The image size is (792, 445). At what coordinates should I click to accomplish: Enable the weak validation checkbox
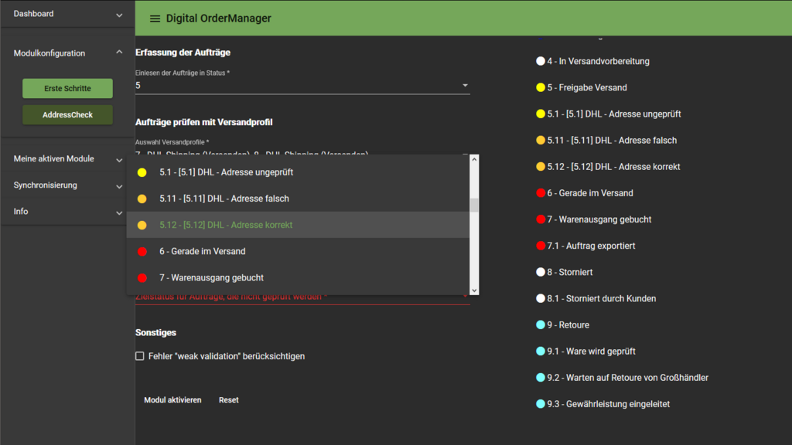coord(140,356)
